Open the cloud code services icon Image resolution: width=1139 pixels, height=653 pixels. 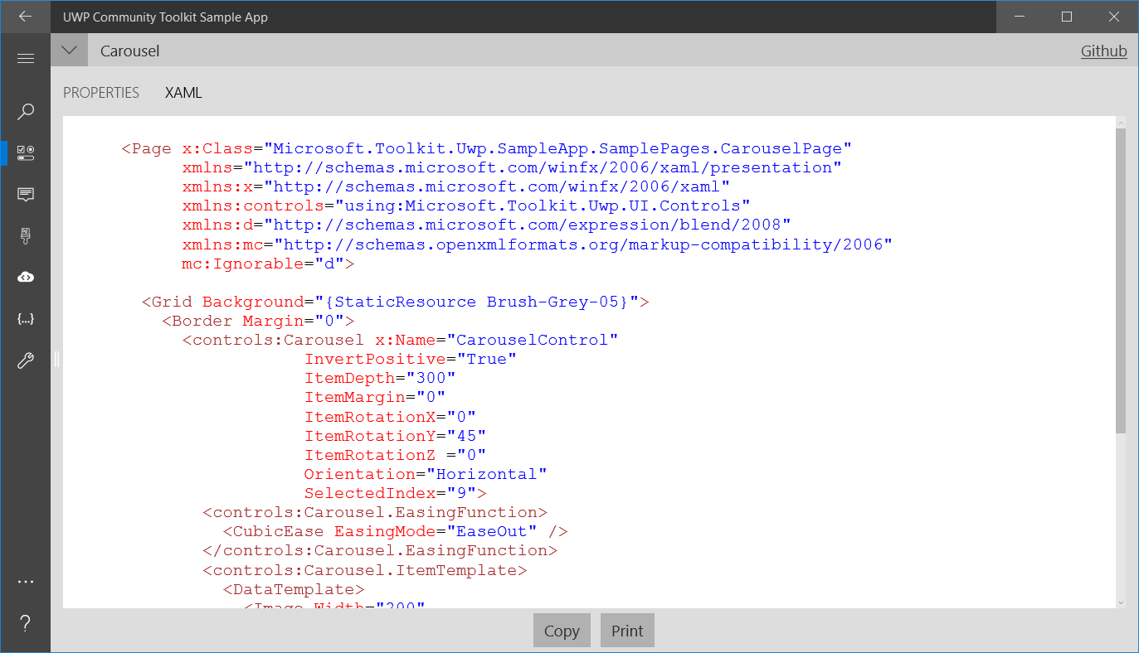point(25,278)
